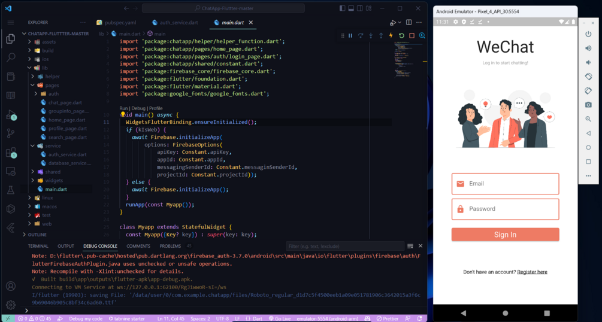Screen dimensions: 602x322
Task: Click debug Step Into icon
Action: click(371, 35)
